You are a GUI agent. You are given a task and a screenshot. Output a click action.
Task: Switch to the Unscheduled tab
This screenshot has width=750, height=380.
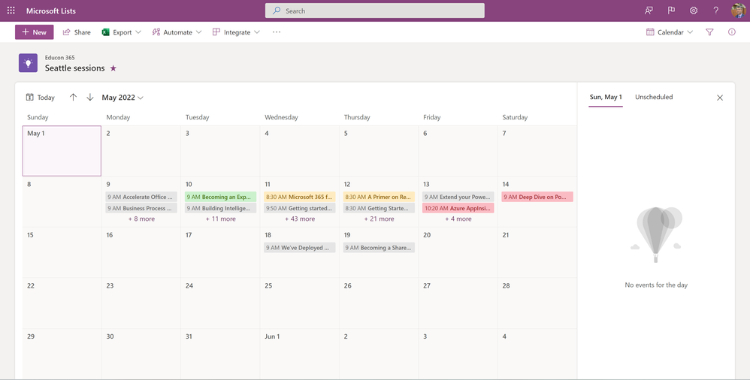click(654, 97)
